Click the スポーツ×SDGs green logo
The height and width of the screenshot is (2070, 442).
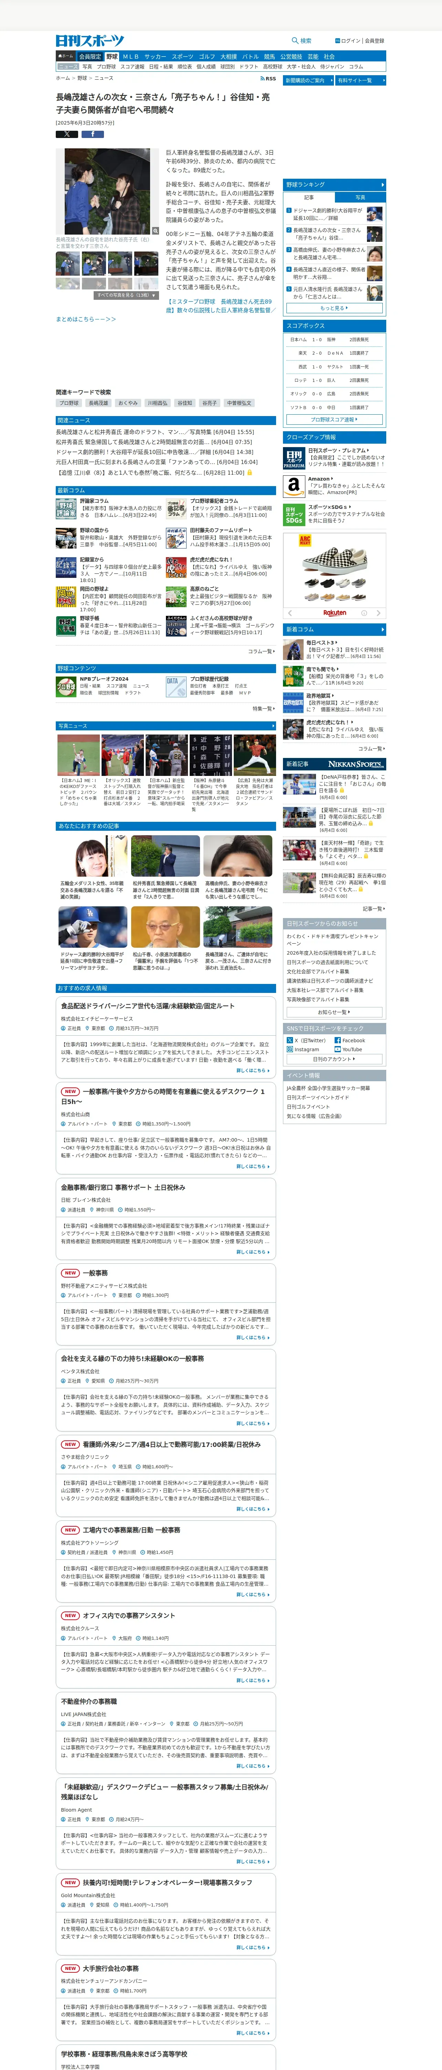(x=294, y=515)
